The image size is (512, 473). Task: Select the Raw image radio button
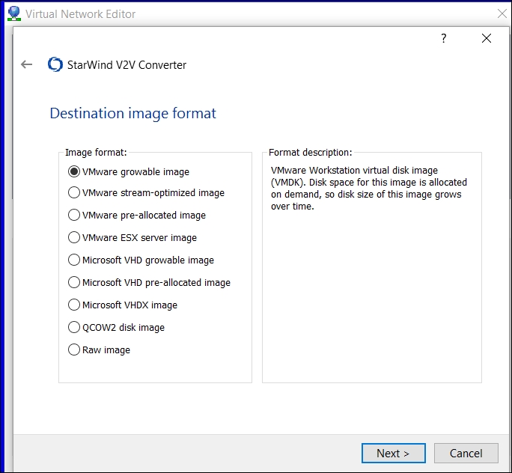coord(74,350)
